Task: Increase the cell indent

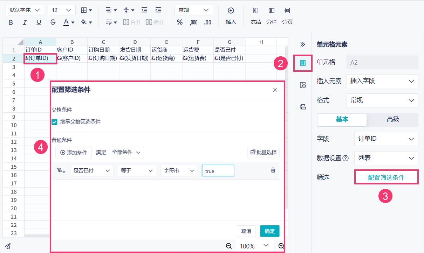Action: [158, 10]
